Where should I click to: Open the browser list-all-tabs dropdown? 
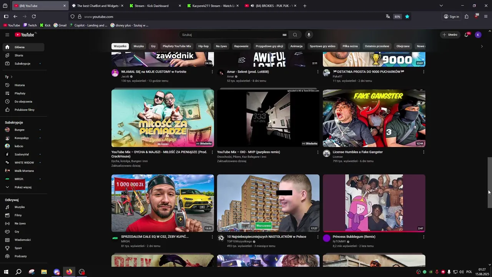pos(441,6)
